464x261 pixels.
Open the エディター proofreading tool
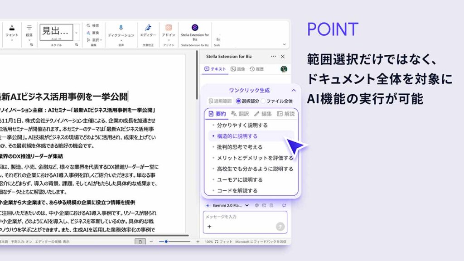[148, 31]
